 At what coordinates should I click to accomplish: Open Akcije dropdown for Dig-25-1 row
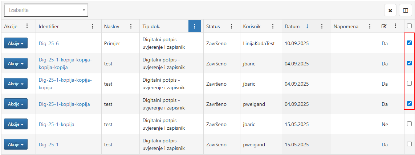[16, 145]
